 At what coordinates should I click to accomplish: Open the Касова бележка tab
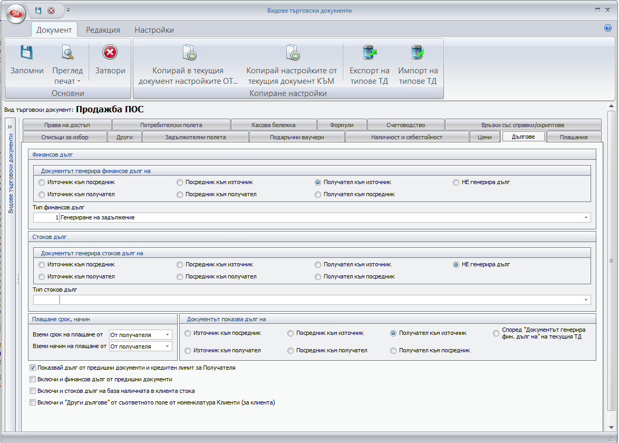pyautogui.click(x=274, y=125)
